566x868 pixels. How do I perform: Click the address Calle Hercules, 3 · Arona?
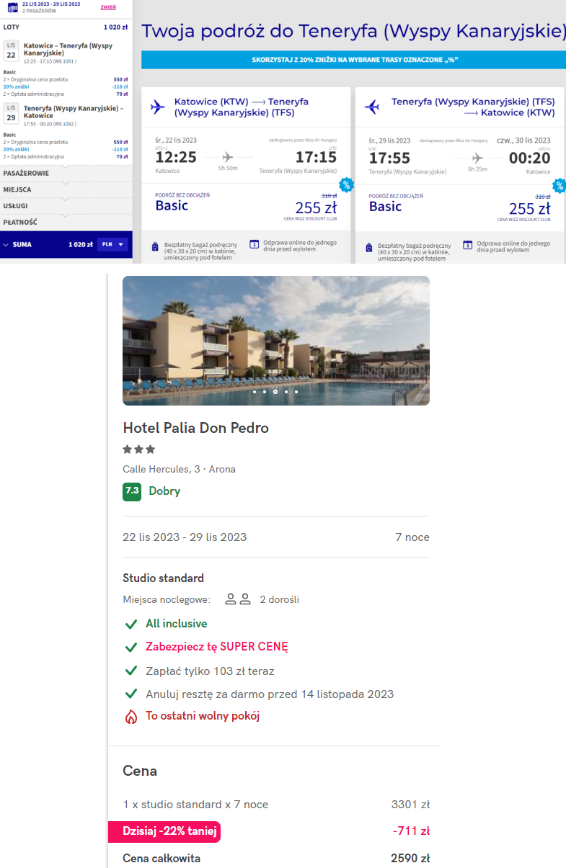point(180,469)
